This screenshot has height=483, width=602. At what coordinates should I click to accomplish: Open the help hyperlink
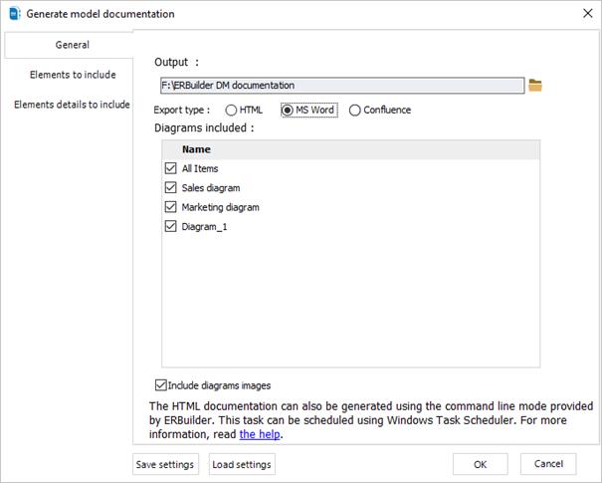pos(261,434)
